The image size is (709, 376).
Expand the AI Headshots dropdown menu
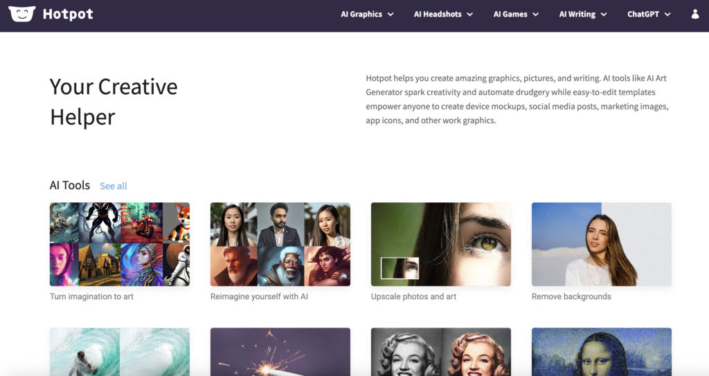tap(443, 14)
